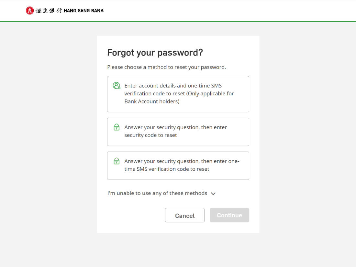Click the "Forgot your password?" heading
Image resolution: width=356 pixels, height=267 pixels.
155,52
